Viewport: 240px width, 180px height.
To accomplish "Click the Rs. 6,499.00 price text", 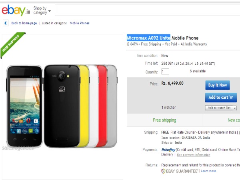I will [x=172, y=83].
